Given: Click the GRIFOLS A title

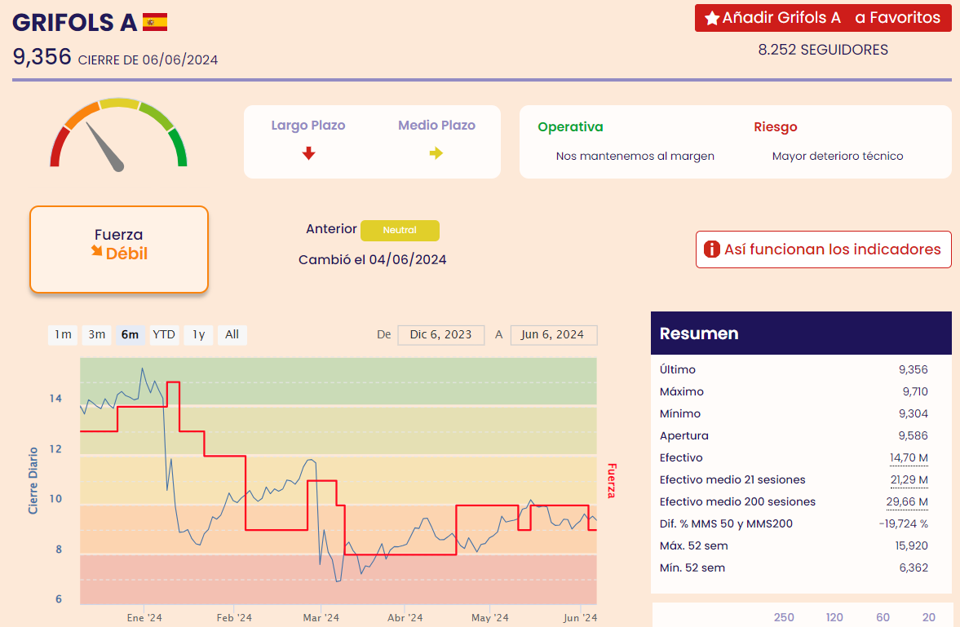Looking at the screenshot, I should (75, 23).
